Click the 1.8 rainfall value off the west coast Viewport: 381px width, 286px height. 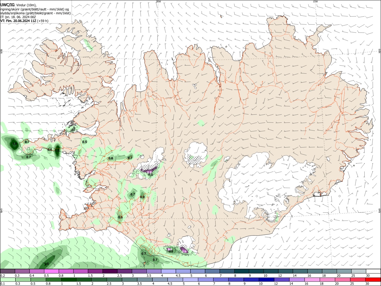[14, 144]
